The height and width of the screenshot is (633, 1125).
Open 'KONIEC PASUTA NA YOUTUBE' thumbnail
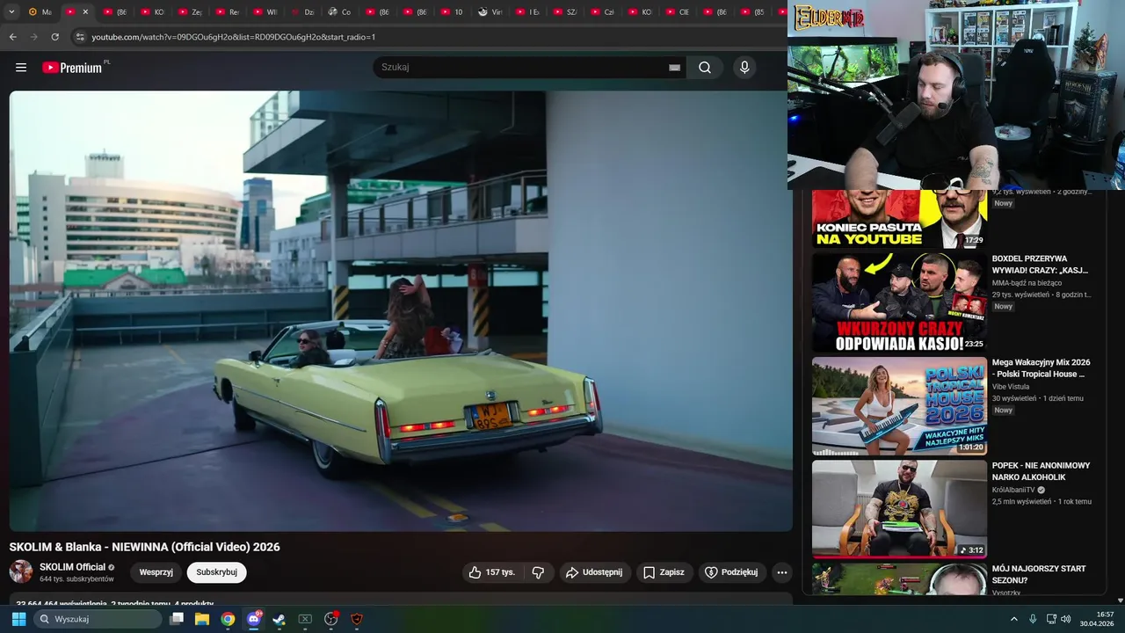pos(899,219)
